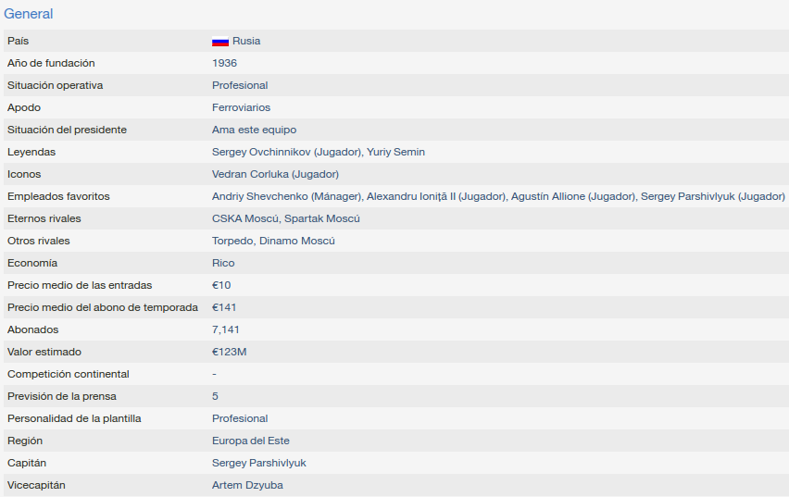Open Sergey Parshivlyuk (Jugador) in Empleados favoritos
This screenshot has width=789, height=497.
[x=712, y=196]
